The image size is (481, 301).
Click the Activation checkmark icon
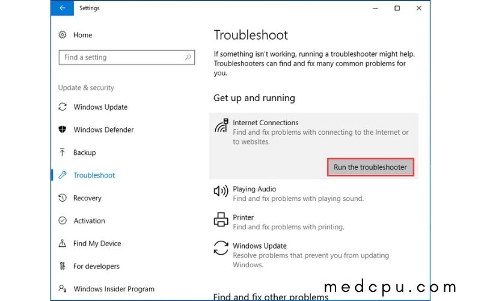pos(63,220)
